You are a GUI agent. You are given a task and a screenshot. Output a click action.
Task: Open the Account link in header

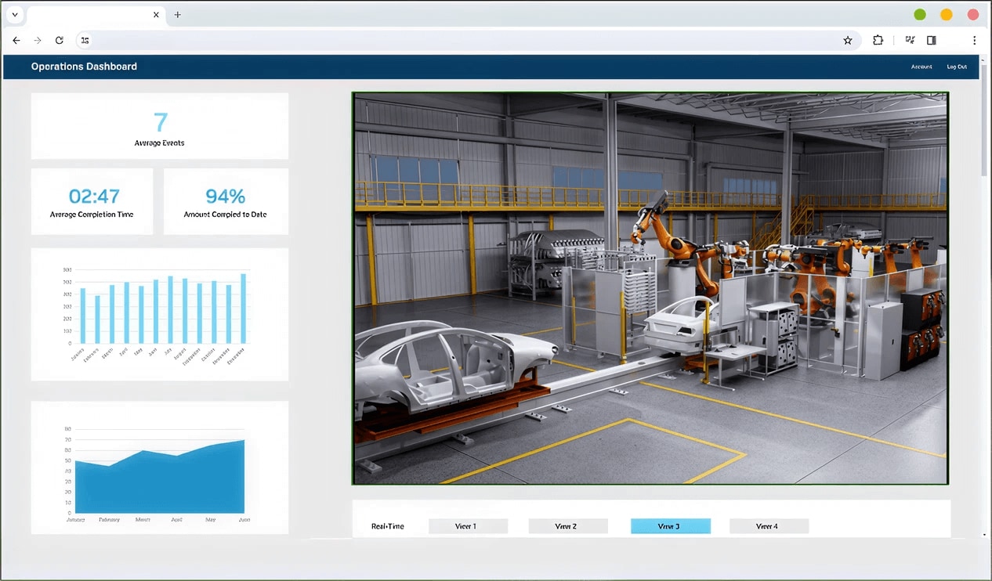(x=921, y=67)
